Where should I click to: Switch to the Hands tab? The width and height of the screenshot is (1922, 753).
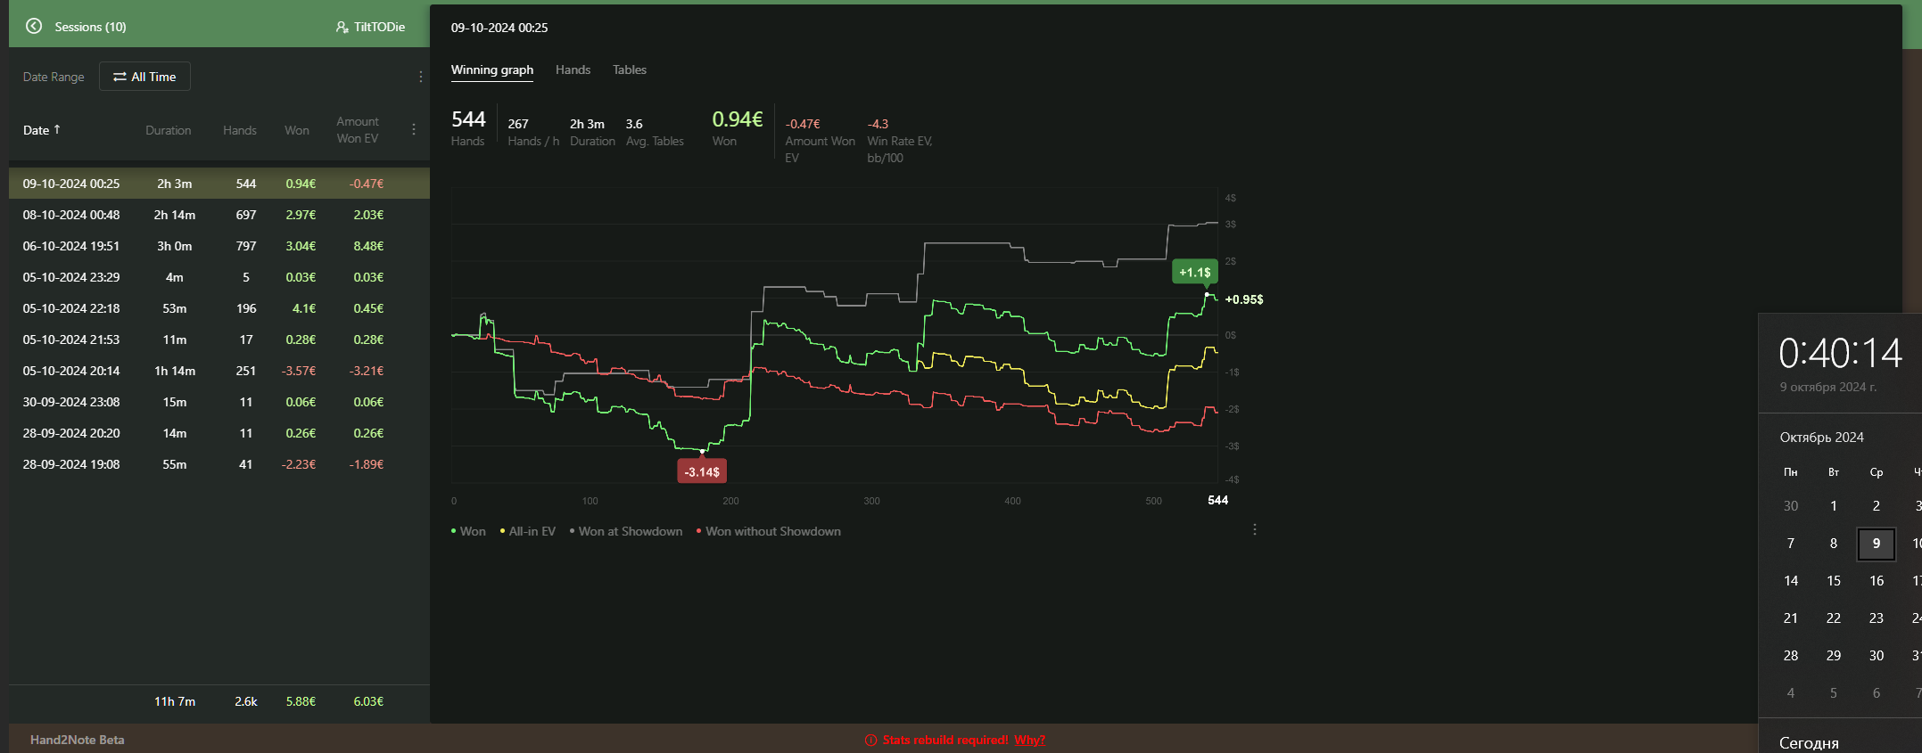click(x=573, y=70)
